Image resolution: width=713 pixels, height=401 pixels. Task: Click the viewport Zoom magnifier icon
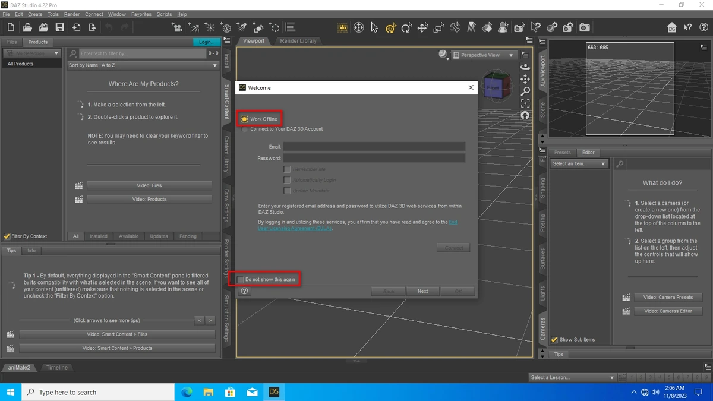[x=525, y=91]
